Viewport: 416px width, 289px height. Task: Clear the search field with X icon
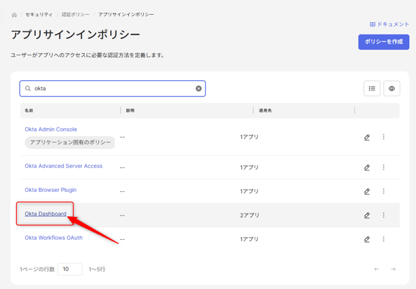pyautogui.click(x=199, y=88)
